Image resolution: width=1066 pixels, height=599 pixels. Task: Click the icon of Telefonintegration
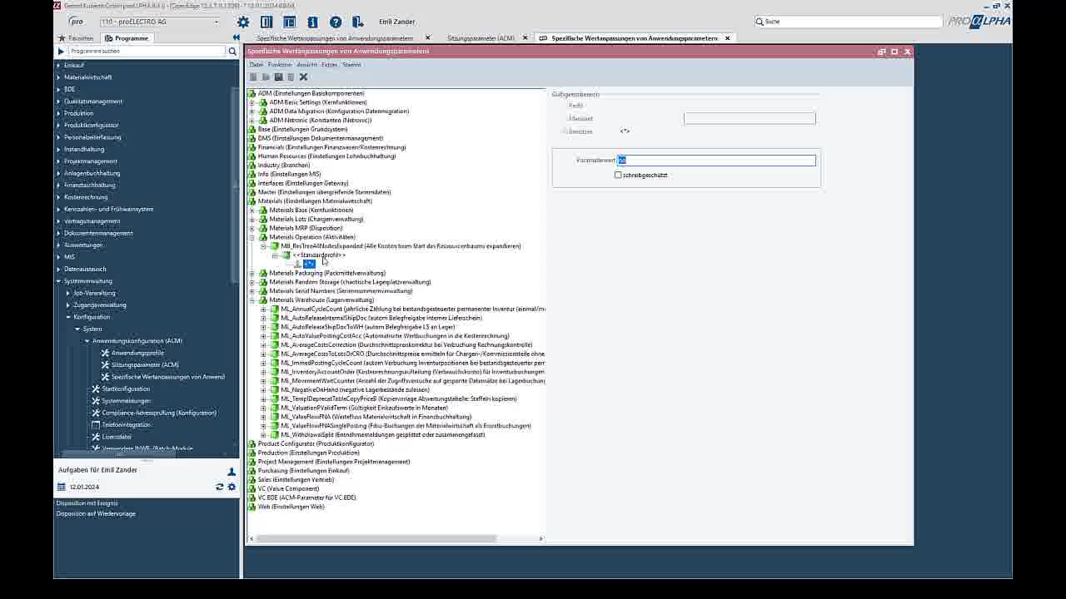96,424
